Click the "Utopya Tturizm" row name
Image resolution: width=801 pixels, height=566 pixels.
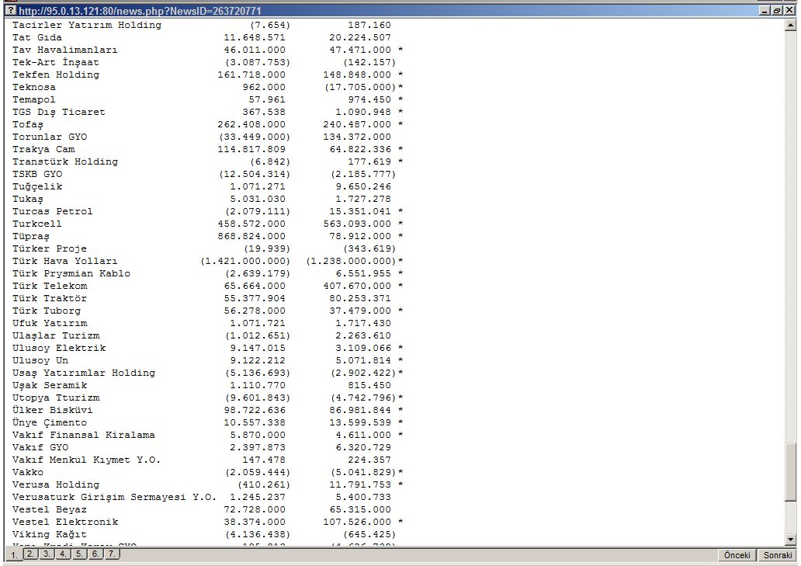(56, 398)
